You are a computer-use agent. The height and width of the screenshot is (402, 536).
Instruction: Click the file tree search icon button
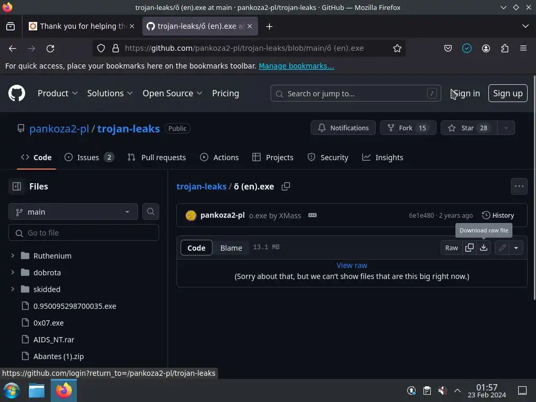tap(150, 211)
